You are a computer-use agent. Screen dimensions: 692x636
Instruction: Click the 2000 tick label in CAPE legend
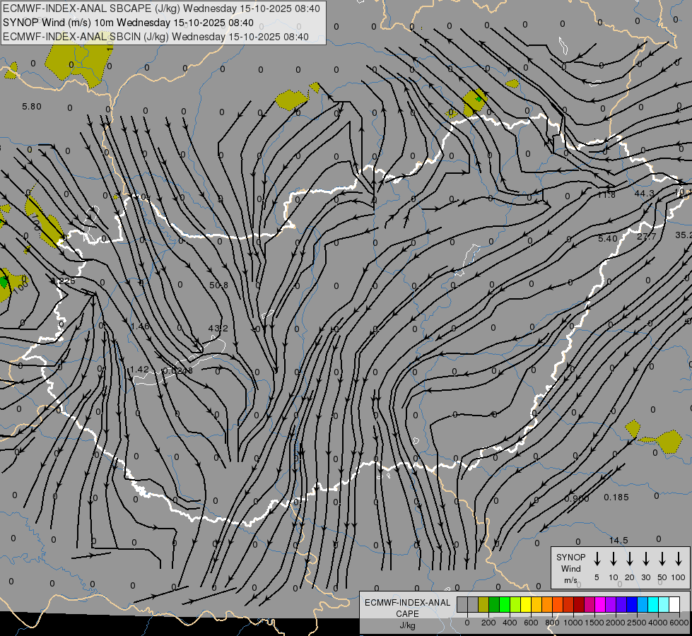[x=616, y=623]
